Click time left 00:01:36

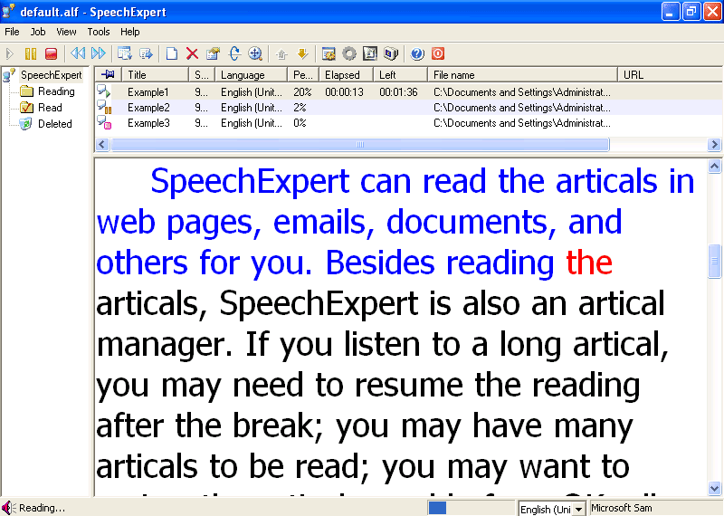pos(398,92)
